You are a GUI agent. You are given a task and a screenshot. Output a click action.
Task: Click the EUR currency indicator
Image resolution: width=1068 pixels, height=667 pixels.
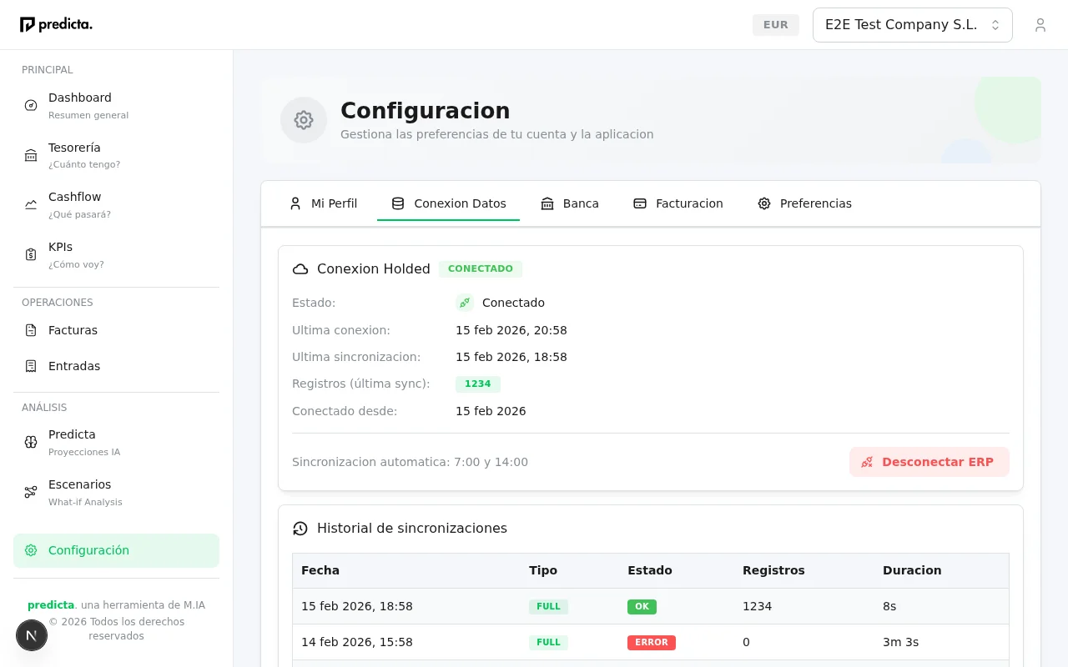point(775,25)
